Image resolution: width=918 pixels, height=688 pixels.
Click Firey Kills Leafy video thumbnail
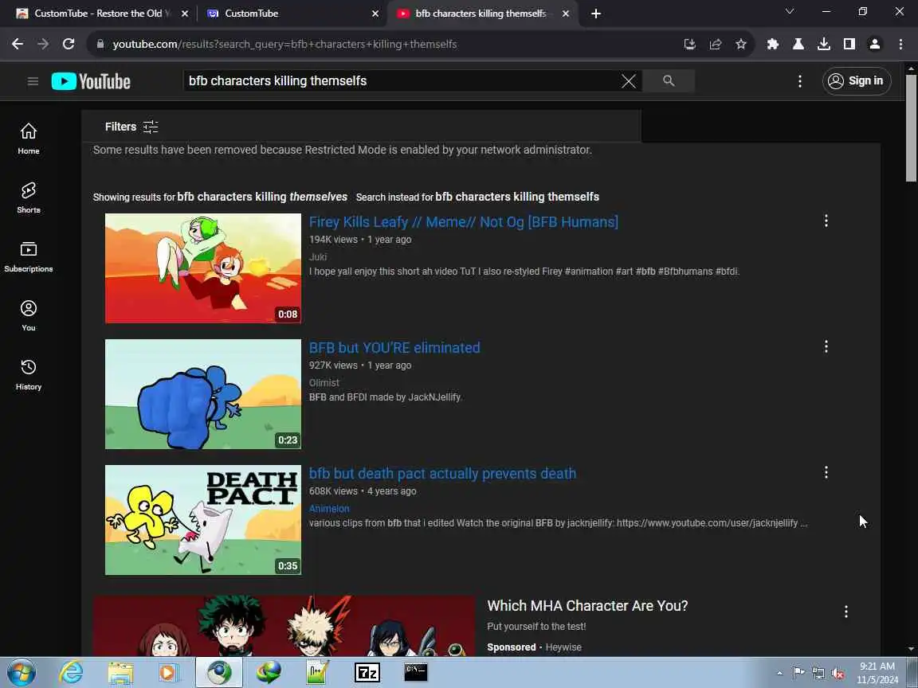pos(203,268)
